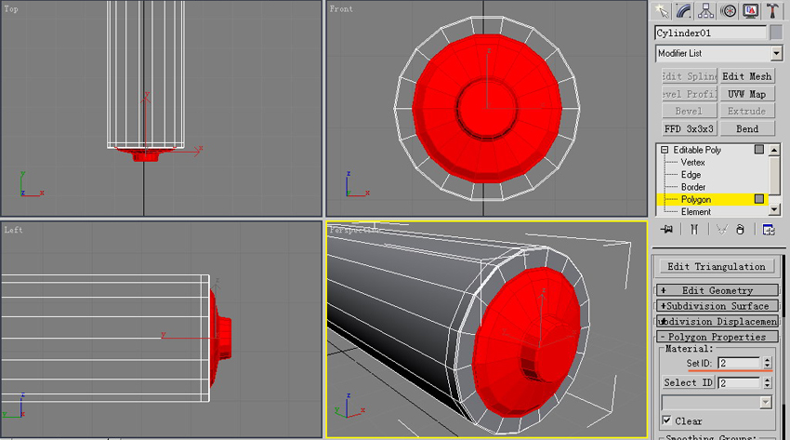This screenshot has width=790, height=440.
Task: Click the Left viewport label
Action: pyautogui.click(x=13, y=230)
